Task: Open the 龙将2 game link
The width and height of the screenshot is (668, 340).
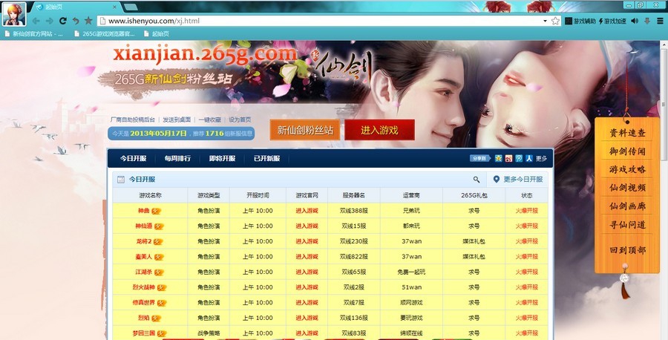Action: click(x=143, y=241)
